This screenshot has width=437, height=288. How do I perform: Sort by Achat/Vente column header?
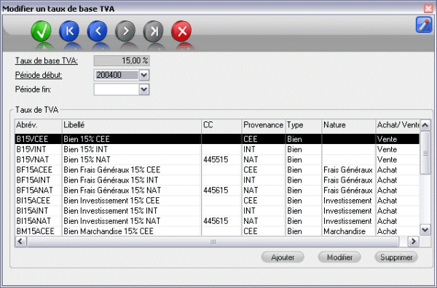tap(398, 125)
